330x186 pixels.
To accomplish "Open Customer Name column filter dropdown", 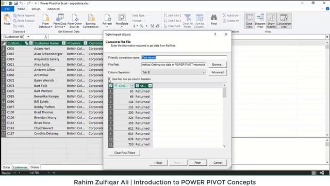I will click(63, 43).
